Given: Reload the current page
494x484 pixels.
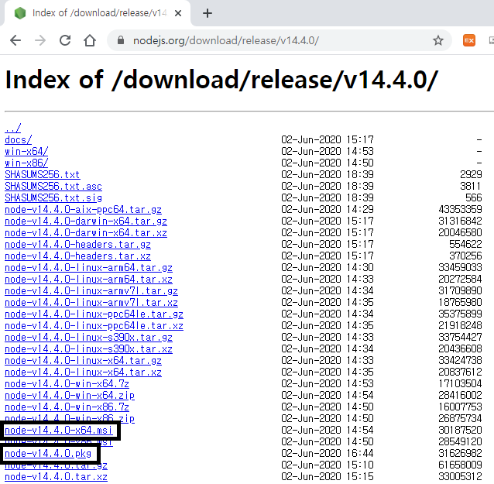Looking at the screenshot, I should pyautogui.click(x=65, y=40).
